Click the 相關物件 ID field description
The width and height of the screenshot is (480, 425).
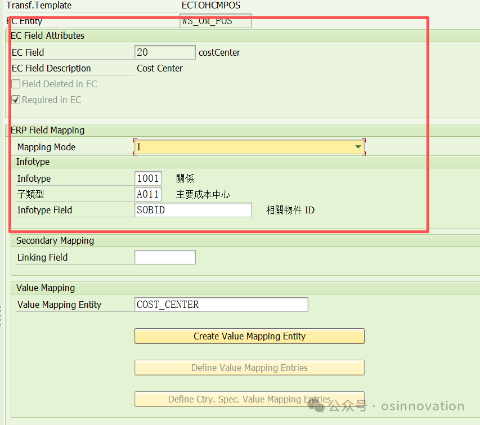[x=290, y=211]
